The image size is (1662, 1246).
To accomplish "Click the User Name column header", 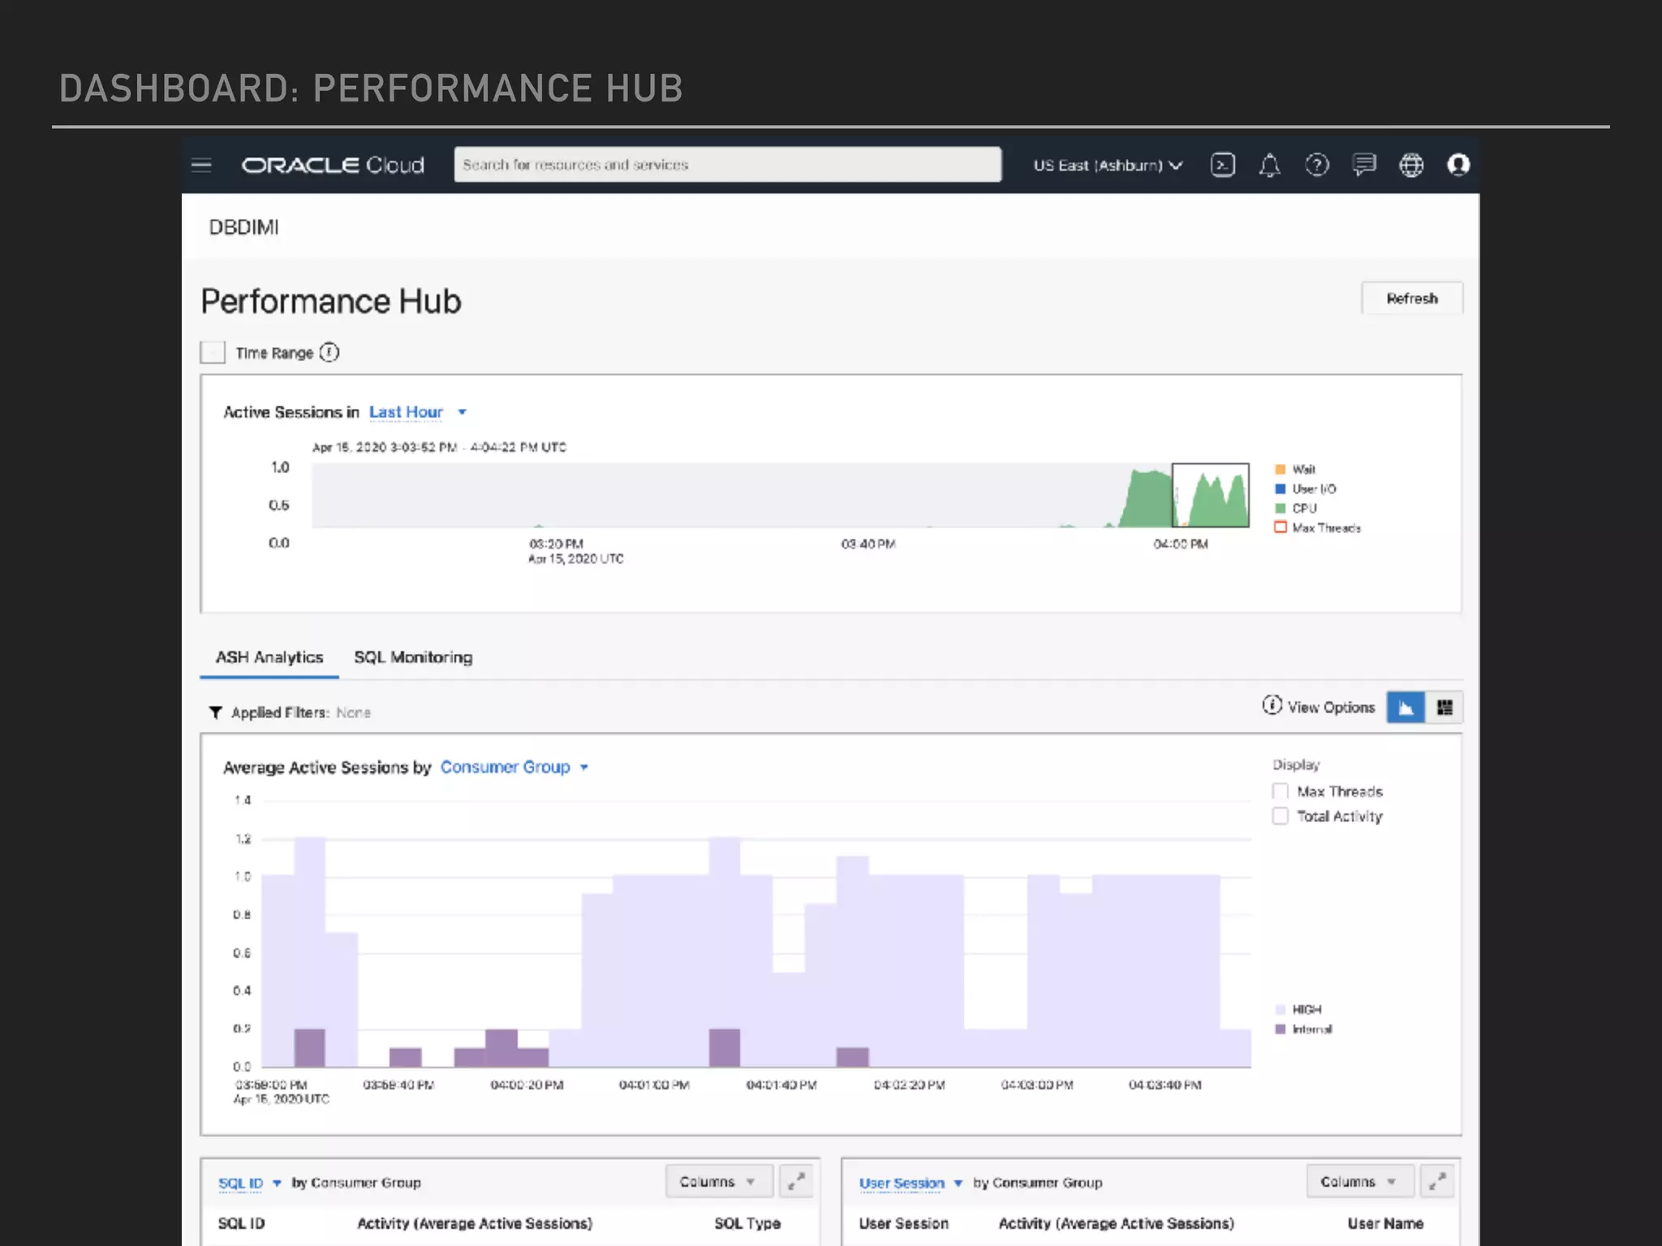I will coord(1385,1223).
